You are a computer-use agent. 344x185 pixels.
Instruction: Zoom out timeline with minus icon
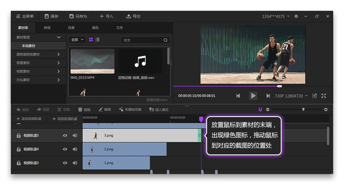[267, 110]
